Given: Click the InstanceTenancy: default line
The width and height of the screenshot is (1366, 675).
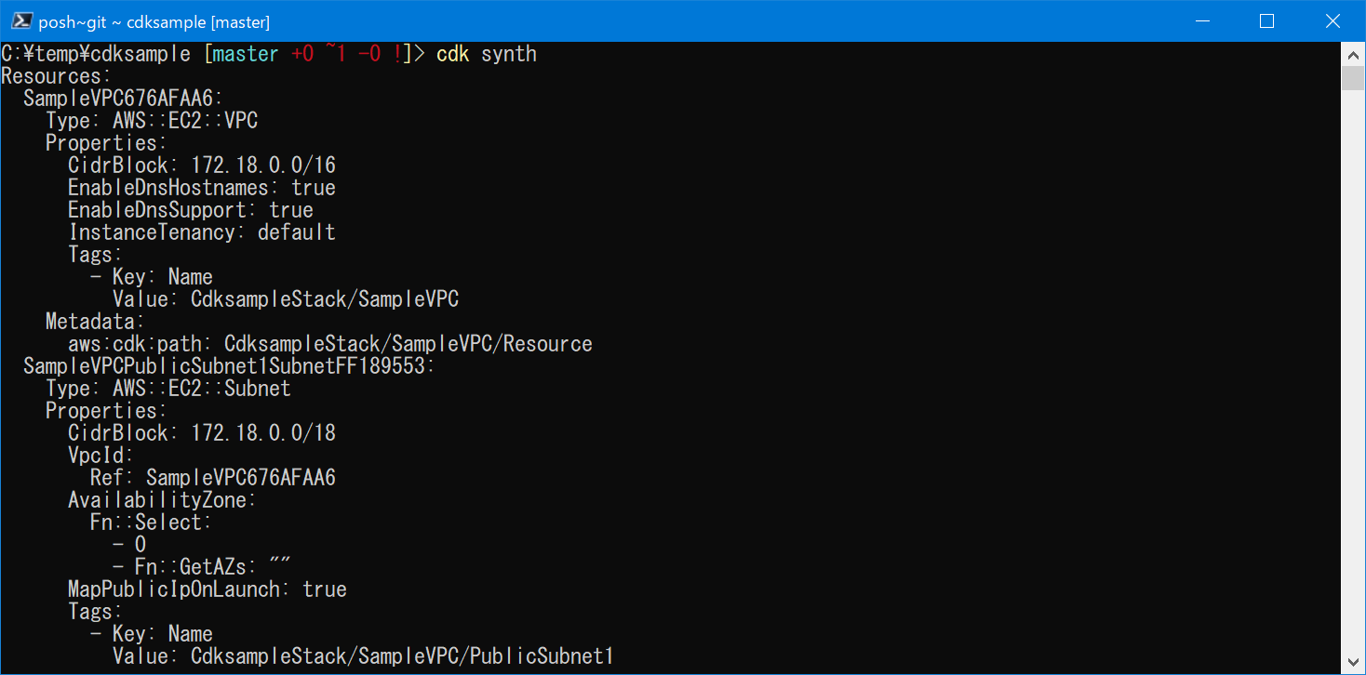Looking at the screenshot, I should 201,232.
